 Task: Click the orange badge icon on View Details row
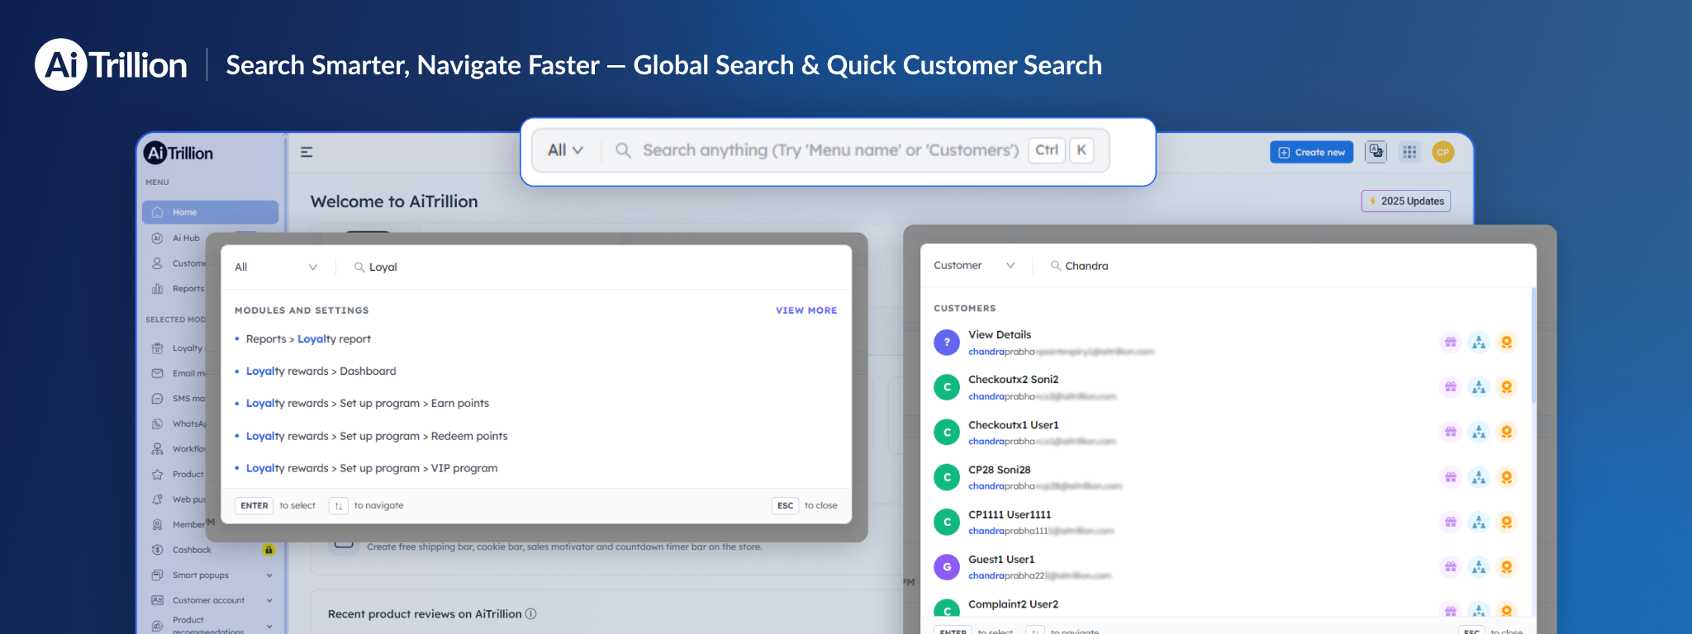tap(1507, 342)
